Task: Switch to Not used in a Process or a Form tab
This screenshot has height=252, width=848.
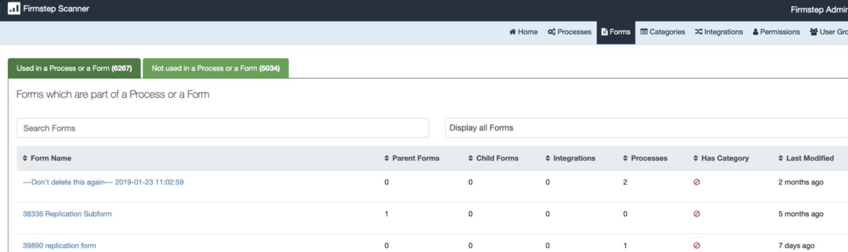Action: coord(216,68)
